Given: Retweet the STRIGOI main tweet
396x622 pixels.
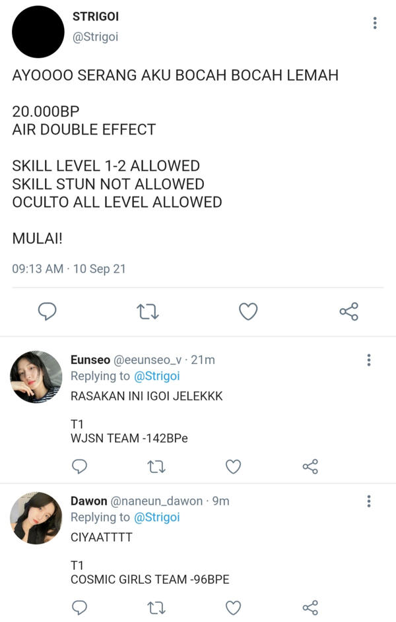Looking at the screenshot, I should click(148, 311).
